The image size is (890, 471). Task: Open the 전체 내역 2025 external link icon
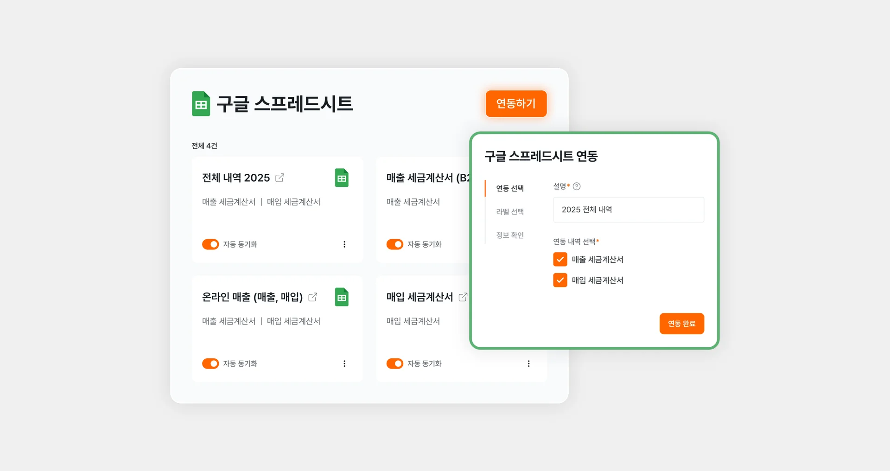coord(280,177)
